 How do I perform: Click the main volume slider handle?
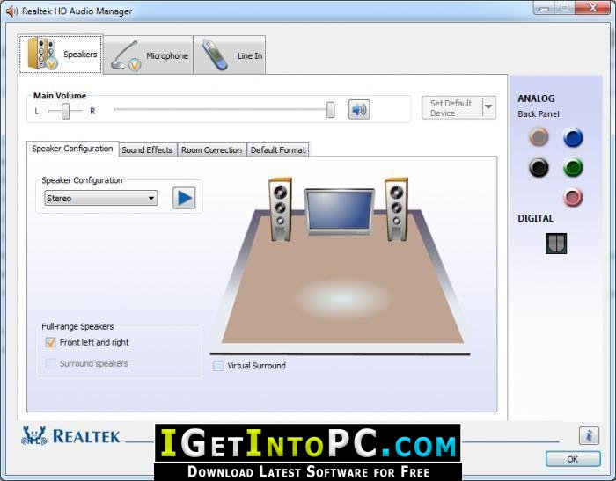(x=331, y=110)
